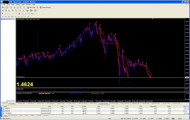Screen dimensions: 190x120
Task: Switch chart to line chart mode
Action: coord(9,10)
